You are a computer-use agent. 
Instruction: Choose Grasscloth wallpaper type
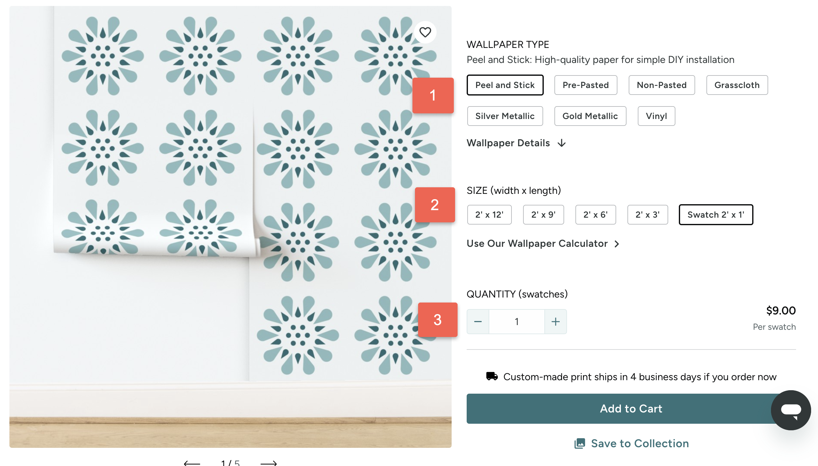[737, 85]
